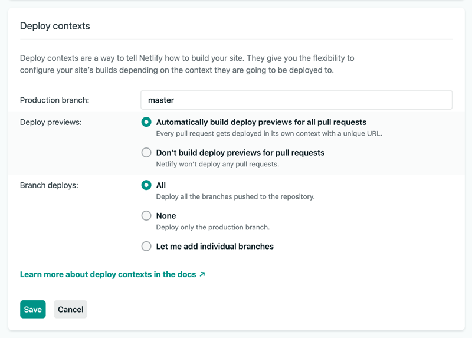472x338 pixels.
Task: Focus the Production branch text field
Action: coord(296,100)
